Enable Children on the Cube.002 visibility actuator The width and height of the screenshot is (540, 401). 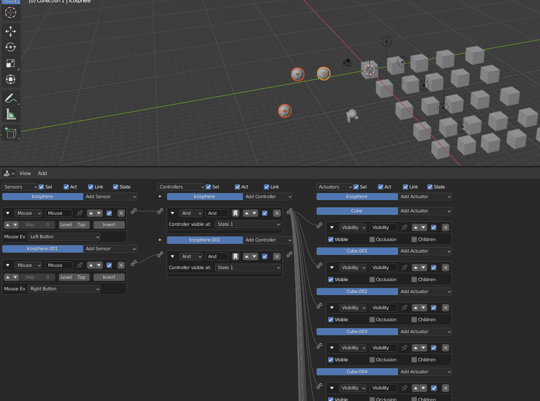[x=414, y=319]
